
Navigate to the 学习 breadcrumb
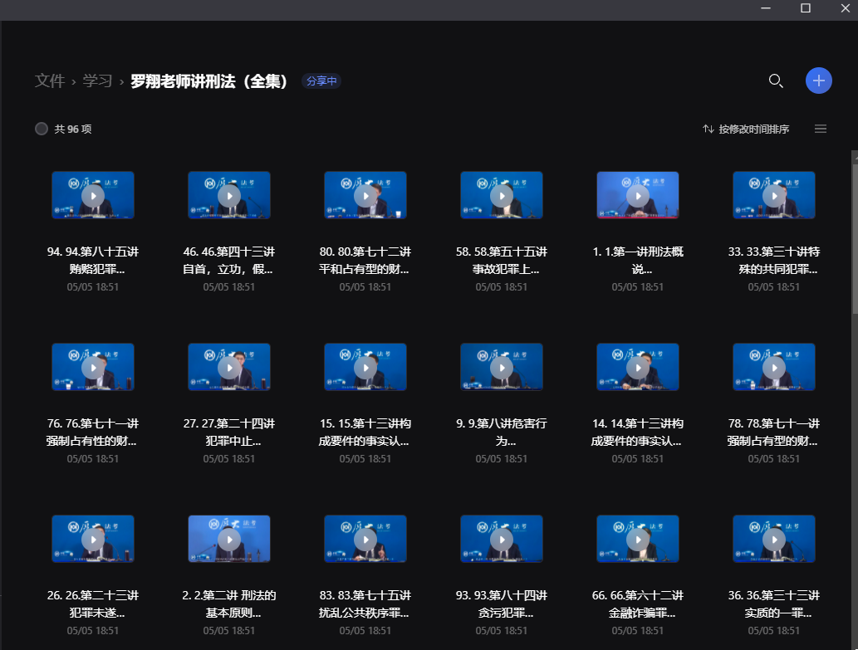pyautogui.click(x=100, y=81)
